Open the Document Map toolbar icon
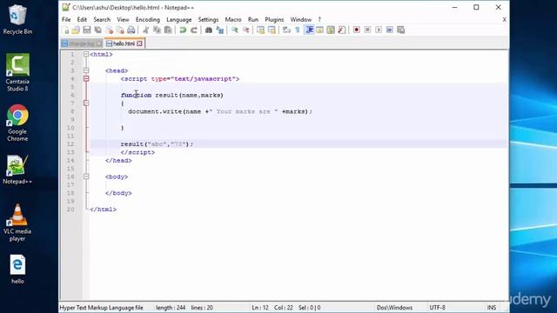Screen dimensions: 557x313 (331, 30)
